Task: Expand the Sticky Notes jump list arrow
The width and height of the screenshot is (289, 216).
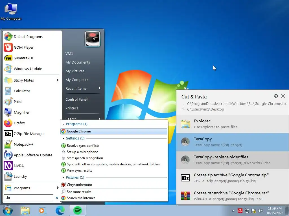Action: 58,80
